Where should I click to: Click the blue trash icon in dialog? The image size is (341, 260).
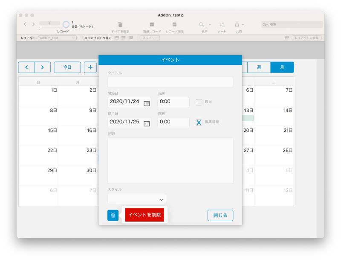click(113, 215)
